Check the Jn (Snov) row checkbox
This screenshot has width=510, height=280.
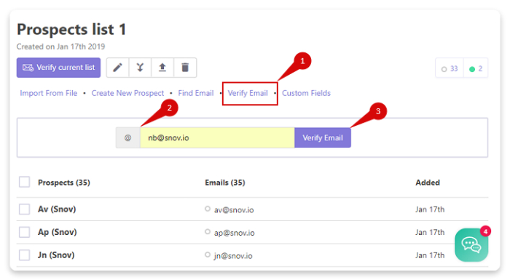coord(24,255)
